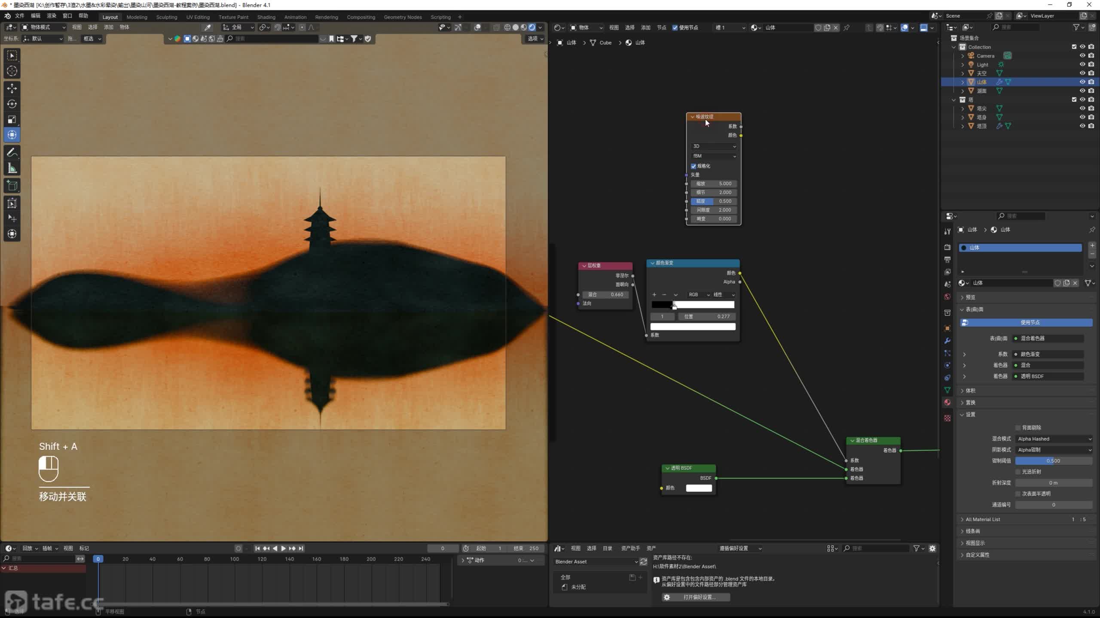Expand the 体积 panel in material properties

(971, 391)
